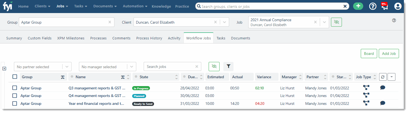
Task: Go to Home in navbar
Action: [23, 6]
